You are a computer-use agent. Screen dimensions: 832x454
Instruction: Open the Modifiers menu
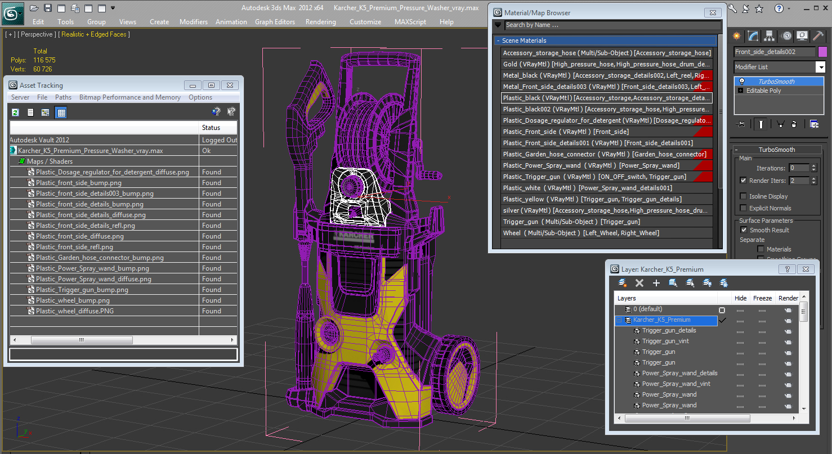pos(194,22)
